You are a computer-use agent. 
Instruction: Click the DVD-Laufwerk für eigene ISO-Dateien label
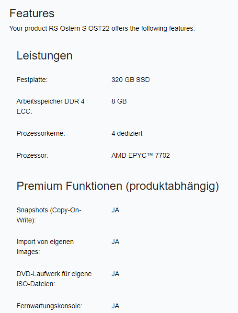click(54, 278)
